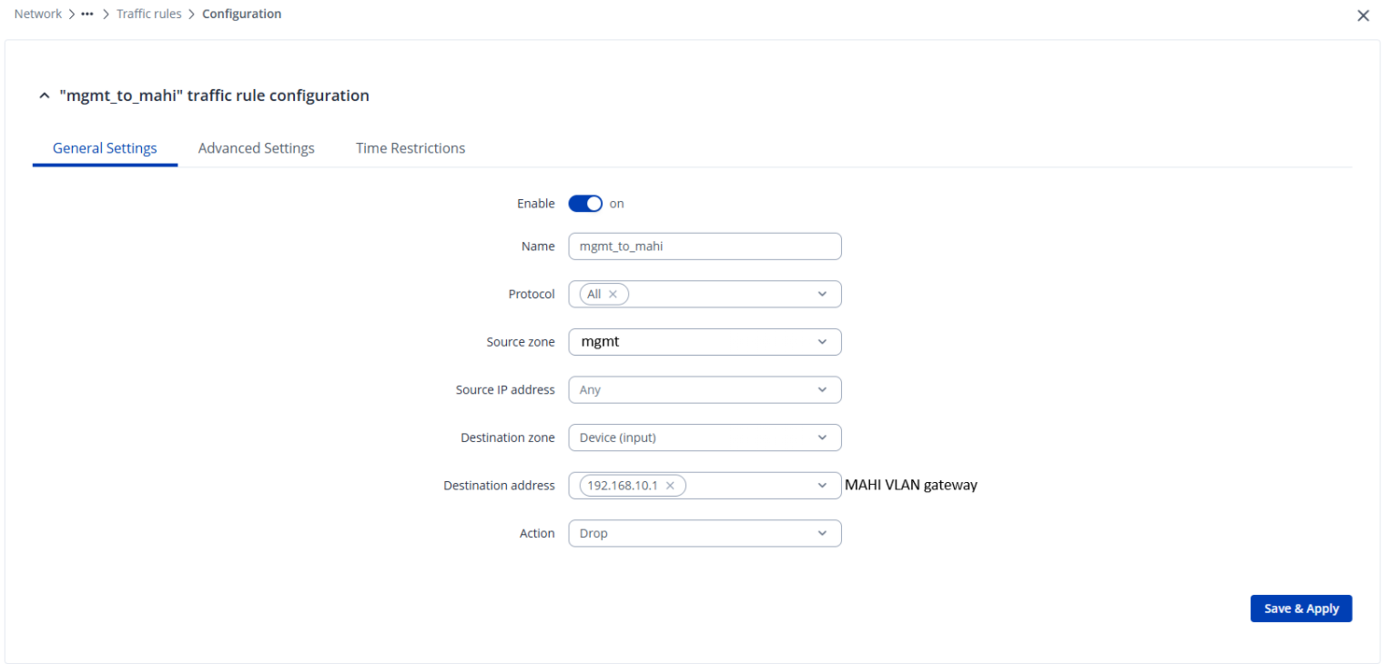Click the Name input field
Image resolution: width=1399 pixels, height=664 pixels.
pos(705,246)
